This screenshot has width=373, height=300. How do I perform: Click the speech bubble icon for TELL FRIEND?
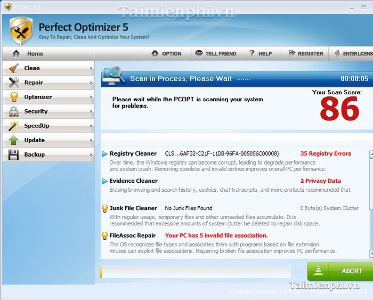(199, 53)
